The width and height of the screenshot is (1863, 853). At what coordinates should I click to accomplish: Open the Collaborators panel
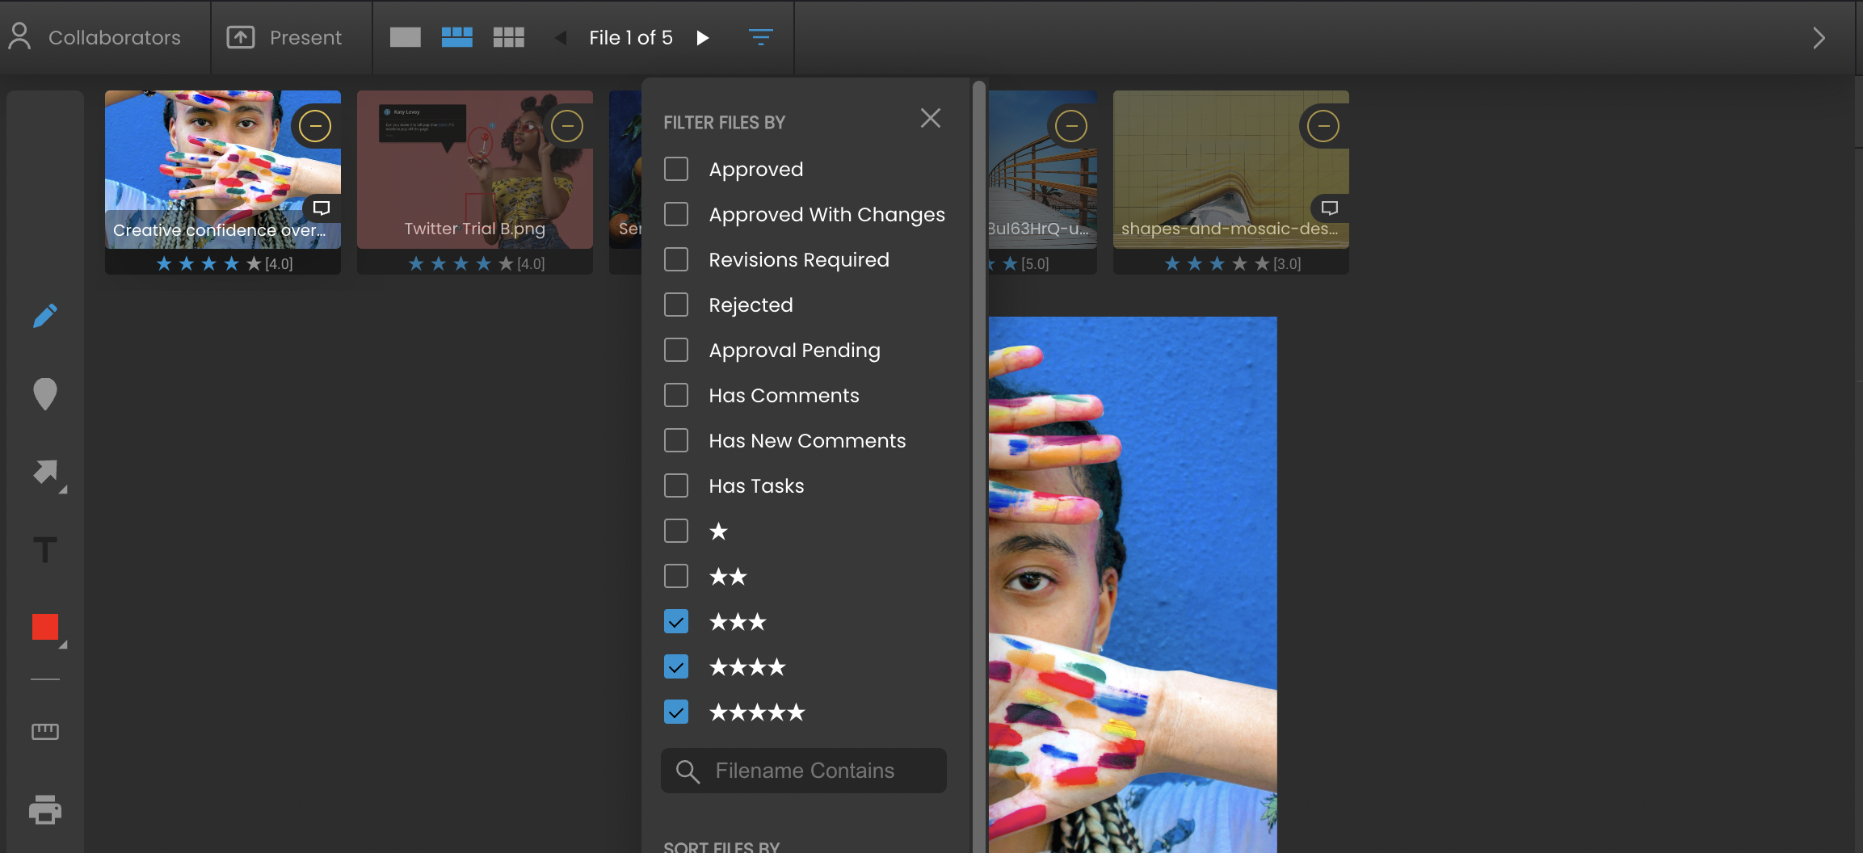[x=95, y=37]
